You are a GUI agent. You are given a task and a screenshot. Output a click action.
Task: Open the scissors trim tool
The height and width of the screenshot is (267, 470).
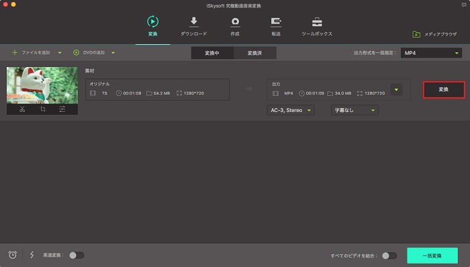22,109
